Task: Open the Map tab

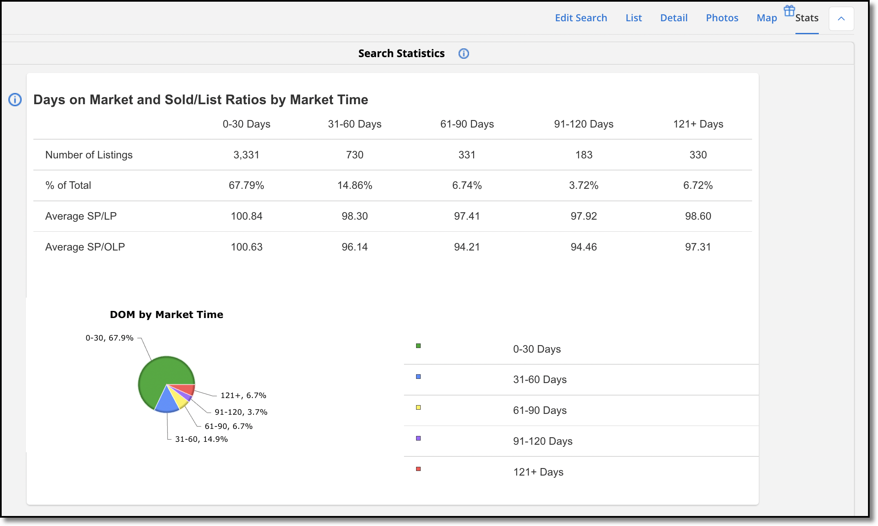Action: click(767, 18)
